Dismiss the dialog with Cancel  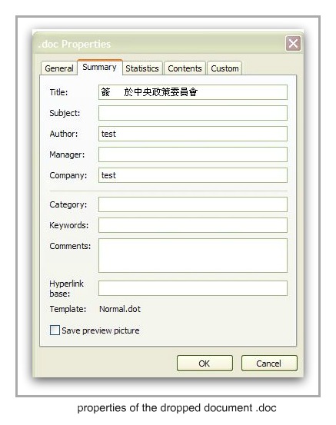click(x=269, y=364)
